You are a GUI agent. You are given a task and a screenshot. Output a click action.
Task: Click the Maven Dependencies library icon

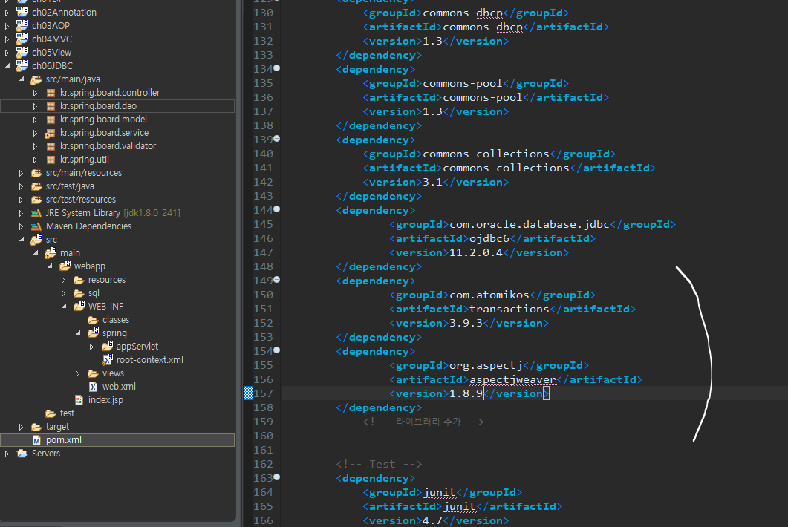(36, 226)
